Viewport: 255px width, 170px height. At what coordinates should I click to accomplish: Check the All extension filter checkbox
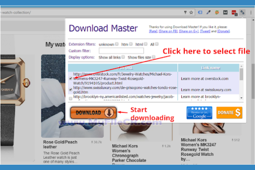(157, 44)
